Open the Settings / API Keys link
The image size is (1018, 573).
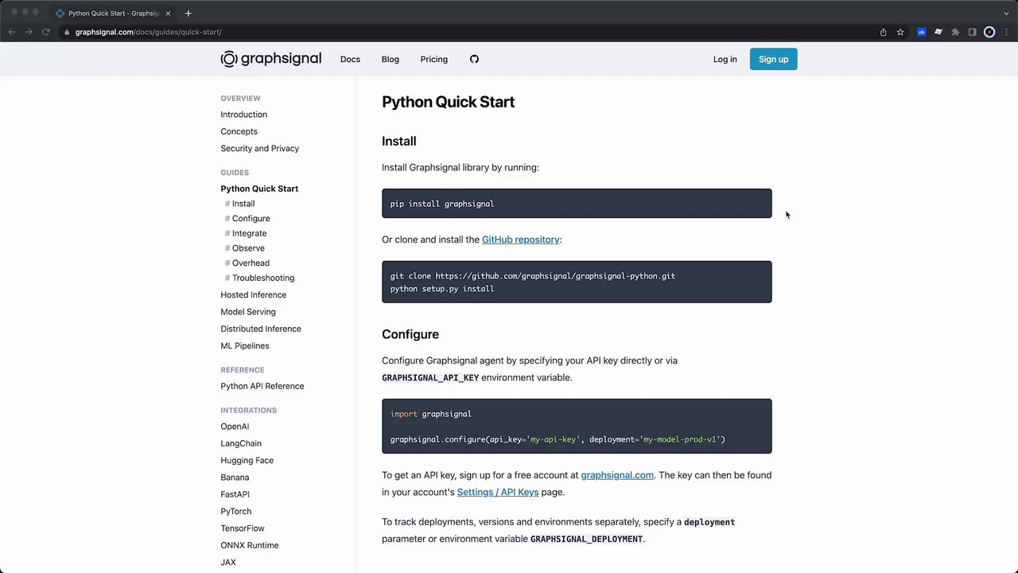498,492
